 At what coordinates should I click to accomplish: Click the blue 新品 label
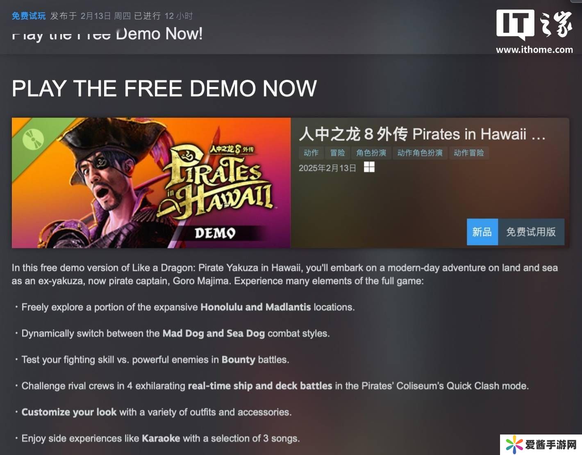[x=482, y=232]
